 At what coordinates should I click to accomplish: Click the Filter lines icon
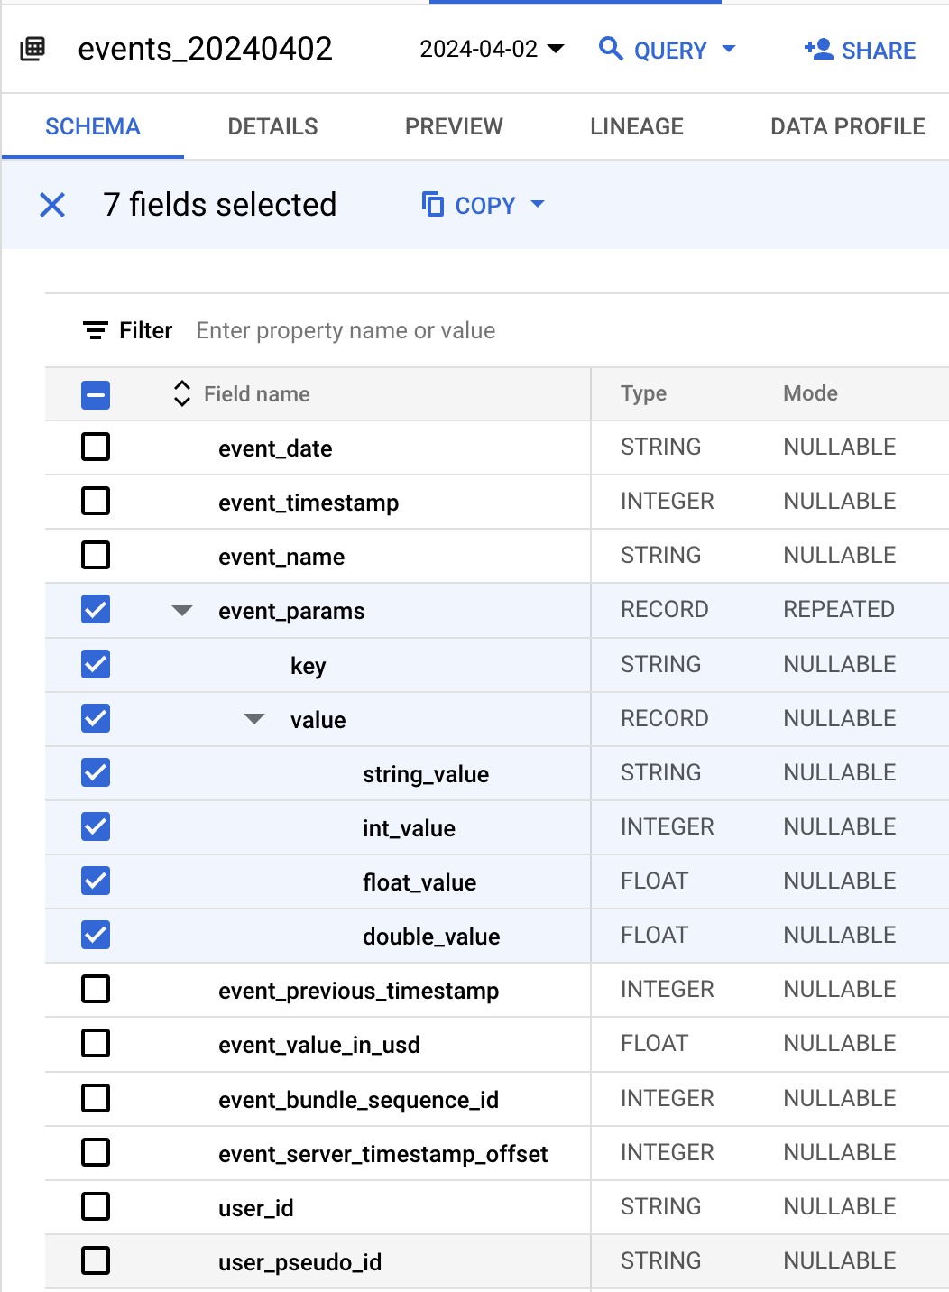[95, 331]
